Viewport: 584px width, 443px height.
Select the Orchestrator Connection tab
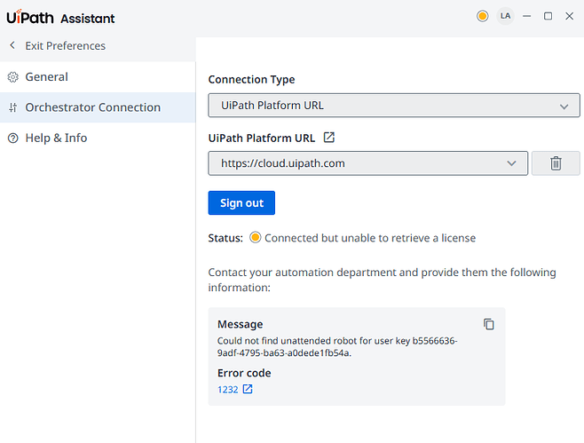coord(98,107)
